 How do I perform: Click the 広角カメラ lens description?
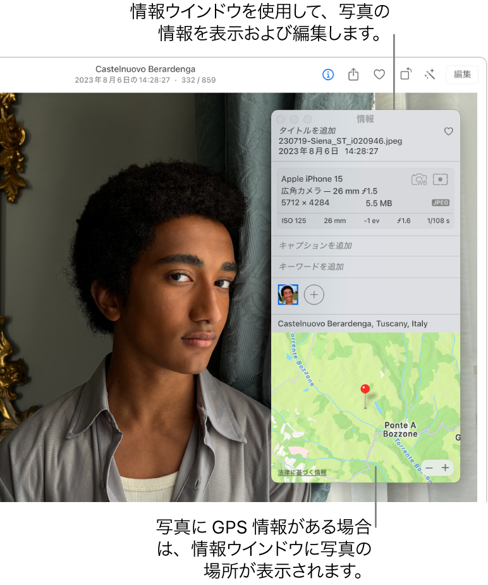pyautogui.click(x=329, y=191)
